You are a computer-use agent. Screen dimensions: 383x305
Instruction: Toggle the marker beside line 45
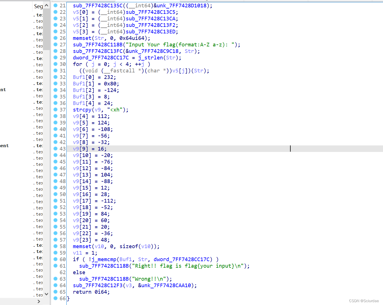(x=55, y=162)
